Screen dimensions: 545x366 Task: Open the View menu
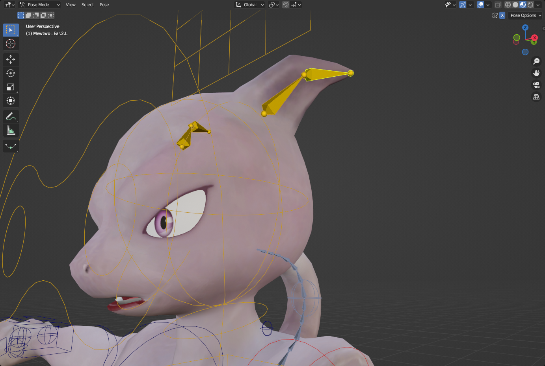71,5
